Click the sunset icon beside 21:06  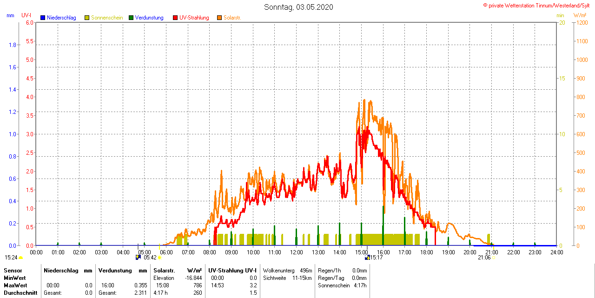point(494,258)
